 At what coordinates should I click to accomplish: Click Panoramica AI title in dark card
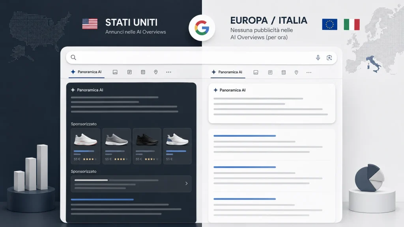click(x=90, y=90)
